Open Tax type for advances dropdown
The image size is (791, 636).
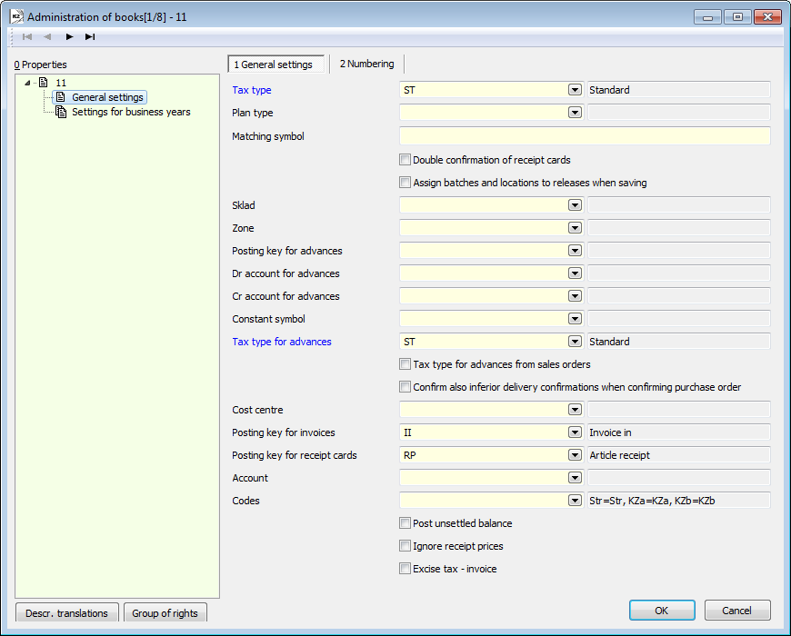(x=575, y=342)
